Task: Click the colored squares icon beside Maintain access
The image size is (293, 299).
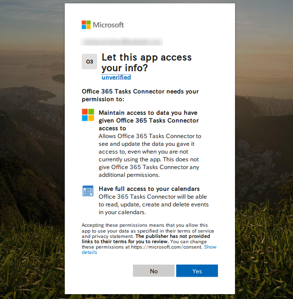Action: tap(88, 115)
